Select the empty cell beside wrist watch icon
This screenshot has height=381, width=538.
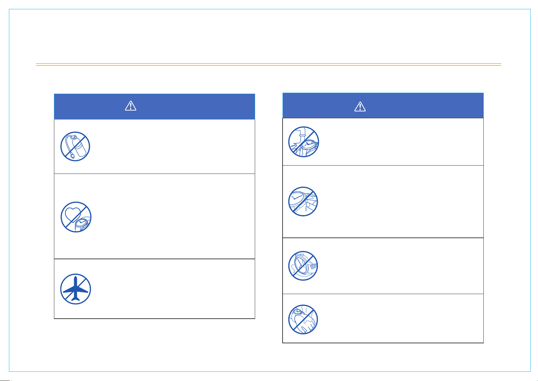point(403,319)
